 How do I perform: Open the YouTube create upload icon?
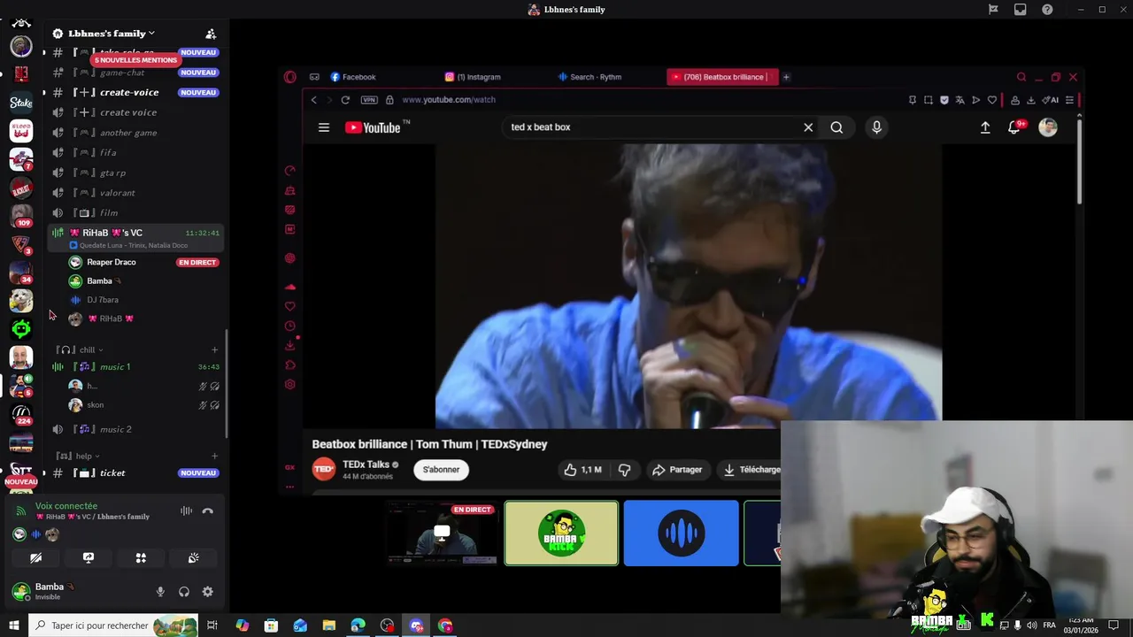click(x=985, y=127)
